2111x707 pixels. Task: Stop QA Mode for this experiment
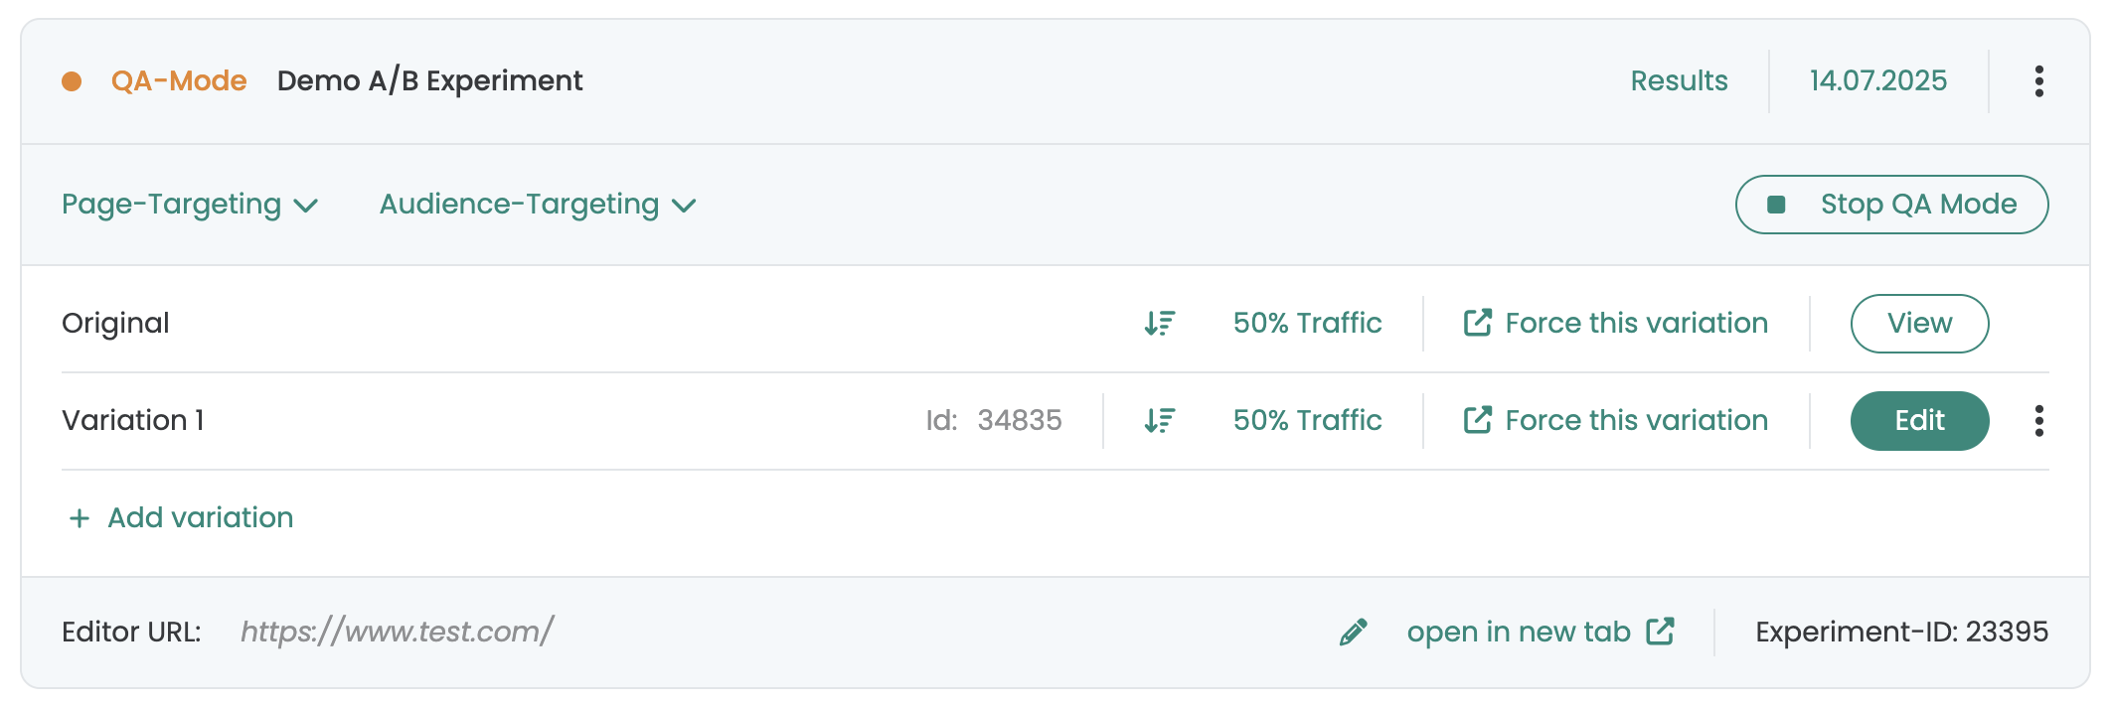click(1891, 205)
